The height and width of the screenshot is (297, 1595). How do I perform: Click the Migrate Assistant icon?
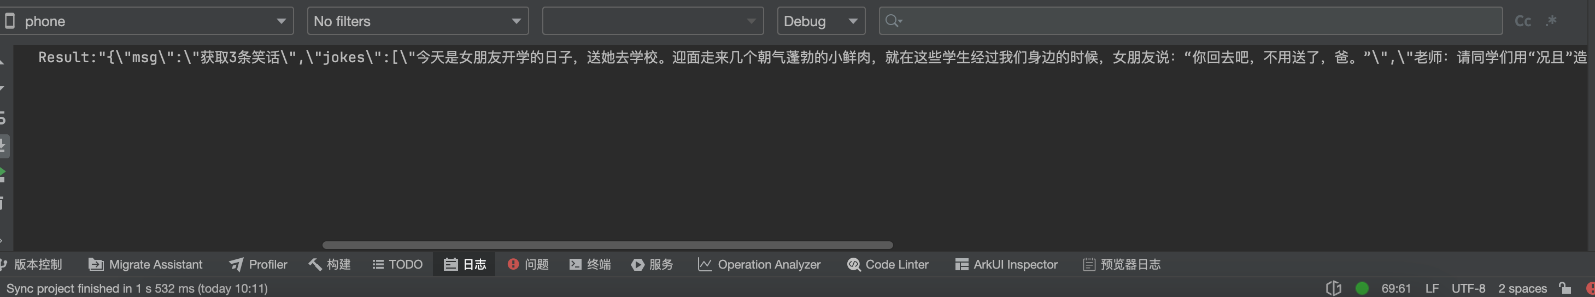click(x=96, y=264)
